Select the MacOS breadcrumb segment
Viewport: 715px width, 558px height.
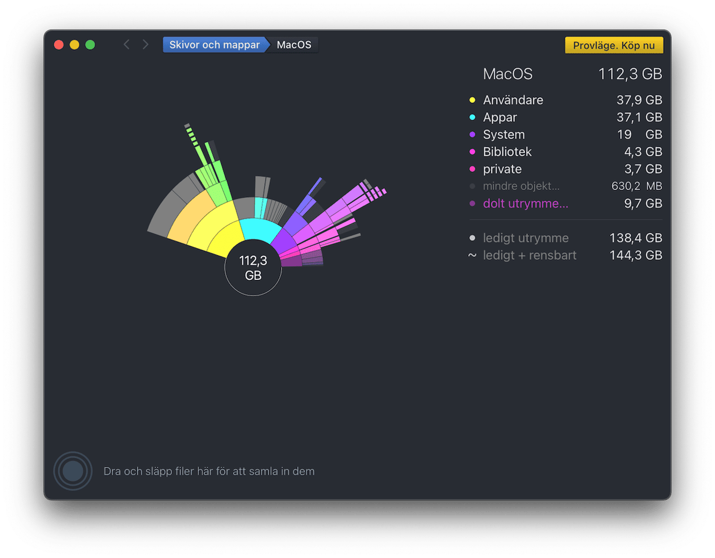point(293,45)
